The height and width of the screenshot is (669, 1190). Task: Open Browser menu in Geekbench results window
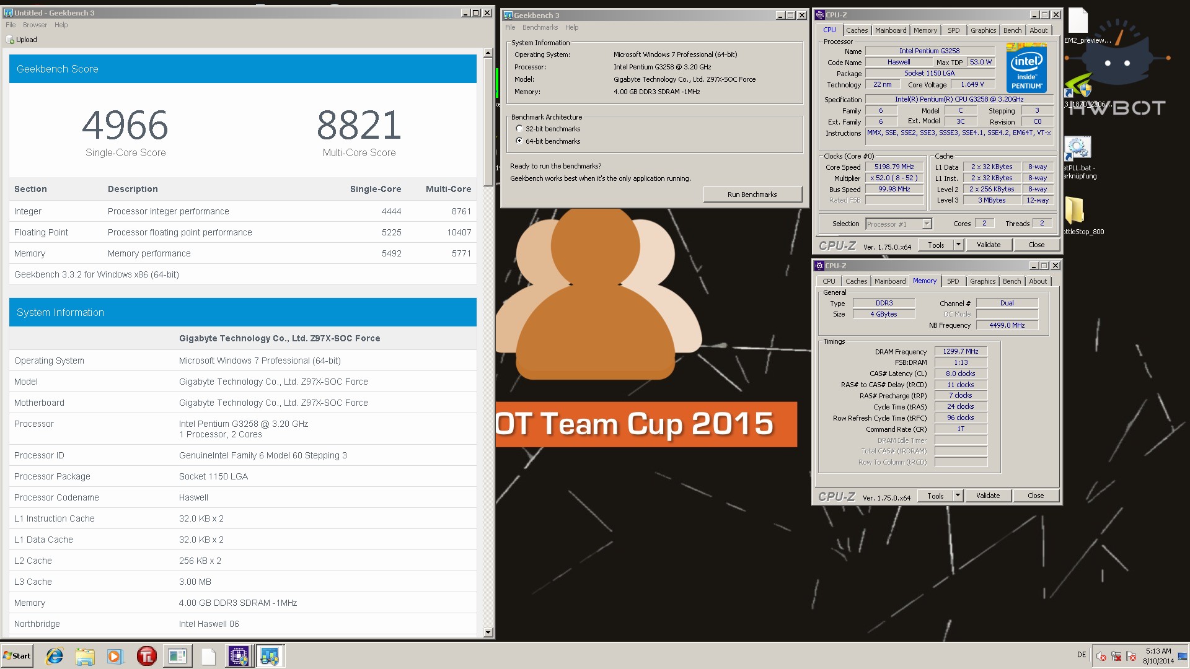point(35,25)
